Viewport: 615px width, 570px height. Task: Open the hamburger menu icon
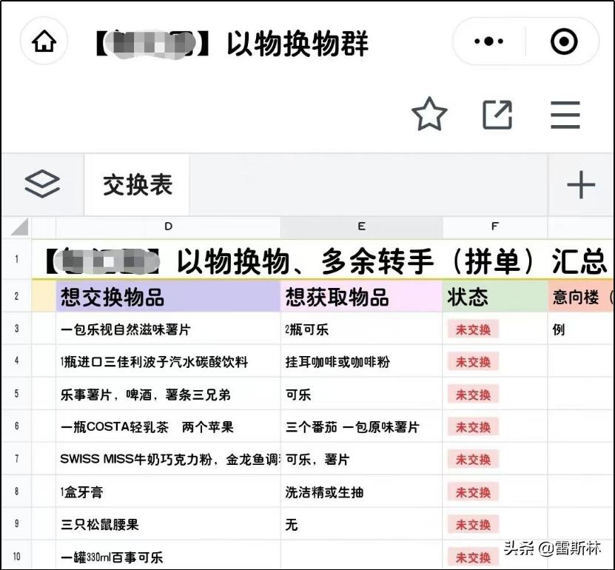coord(565,114)
